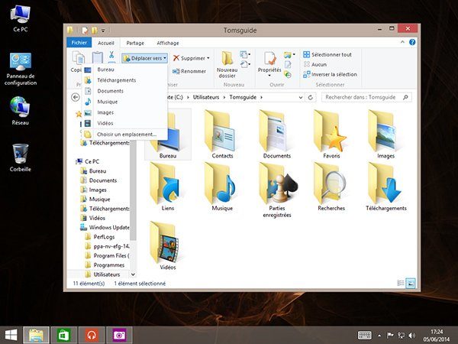The image size is (458, 344).
Task: Click the Supprimer button
Action: pyautogui.click(x=189, y=58)
